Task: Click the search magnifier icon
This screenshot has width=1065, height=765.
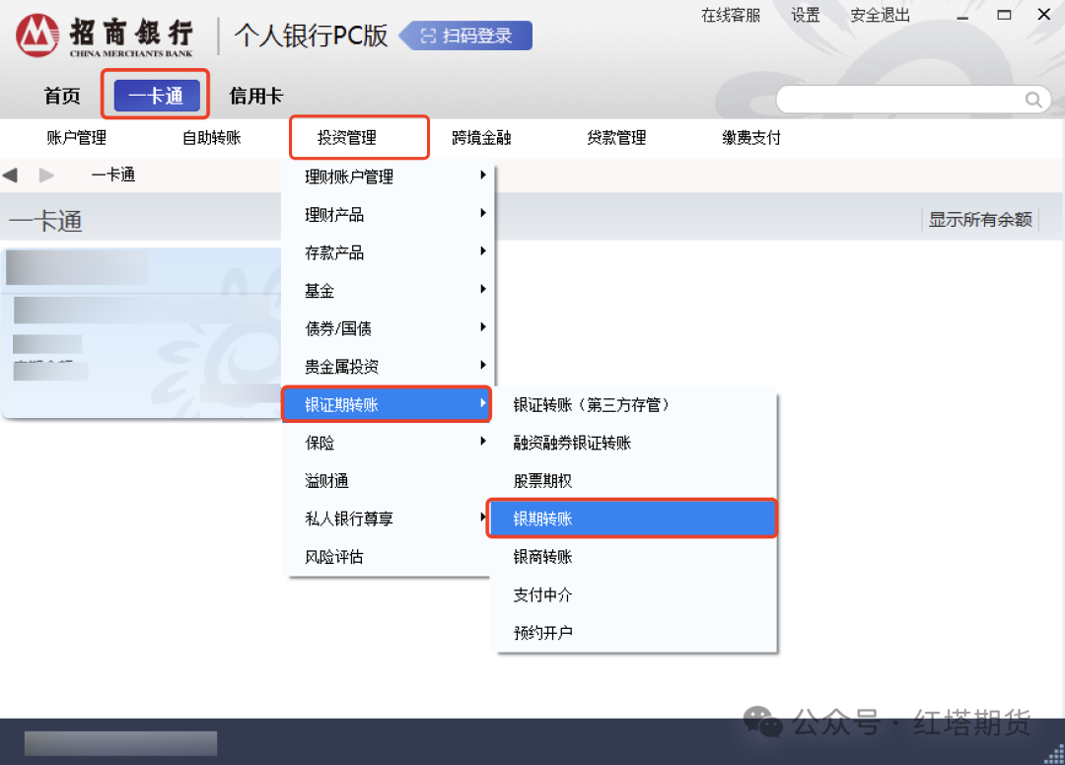Action: point(1033,100)
